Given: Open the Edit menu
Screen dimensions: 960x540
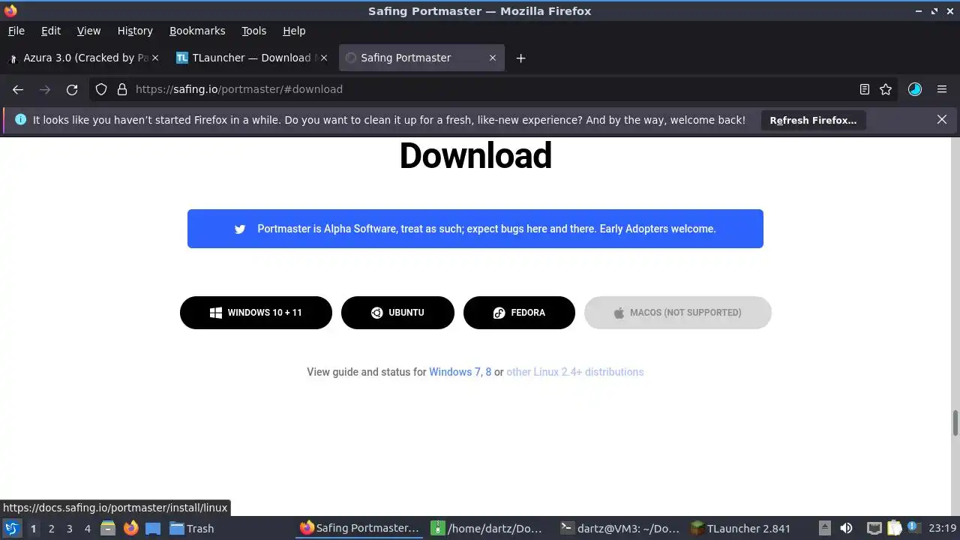Looking at the screenshot, I should (51, 31).
